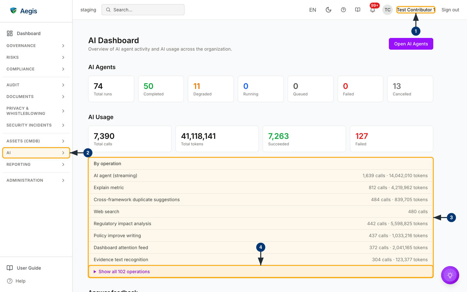Click the Help circle icon in sidebar
The width and height of the screenshot is (467, 292).
point(10,281)
